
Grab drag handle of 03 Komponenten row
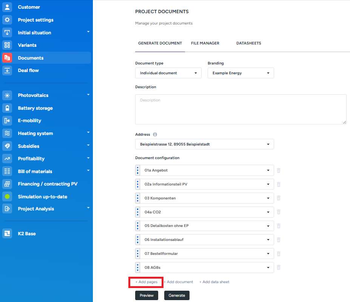pos(137,198)
